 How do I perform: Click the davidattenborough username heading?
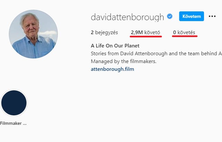pyautogui.click(x=127, y=17)
